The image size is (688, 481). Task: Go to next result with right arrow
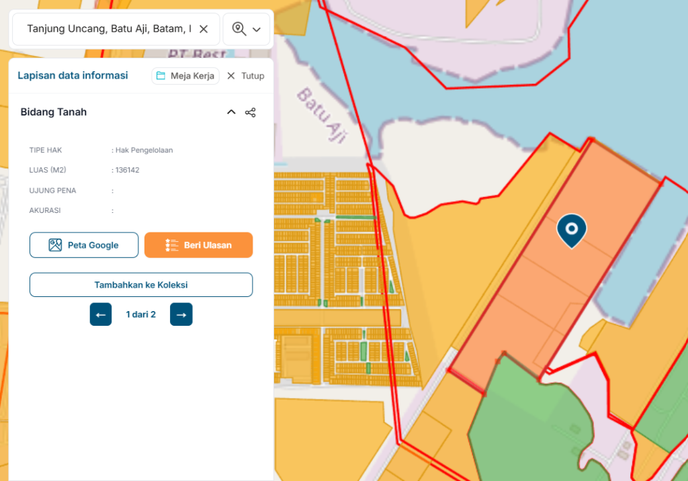click(181, 314)
